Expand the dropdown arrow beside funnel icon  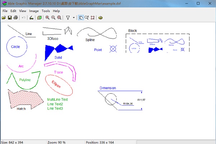73,17
